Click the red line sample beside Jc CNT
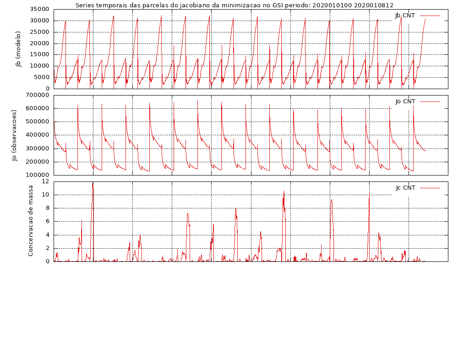Image resolution: width=469 pixels, height=351 pixels. coord(430,188)
